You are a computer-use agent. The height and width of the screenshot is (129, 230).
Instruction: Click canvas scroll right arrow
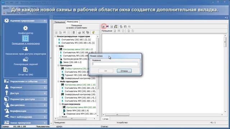point(222,115)
